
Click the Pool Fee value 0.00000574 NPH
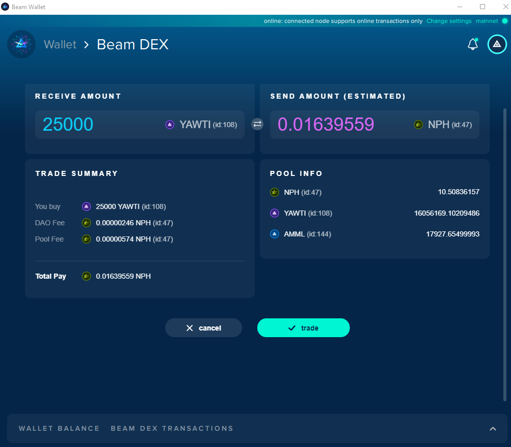(134, 239)
